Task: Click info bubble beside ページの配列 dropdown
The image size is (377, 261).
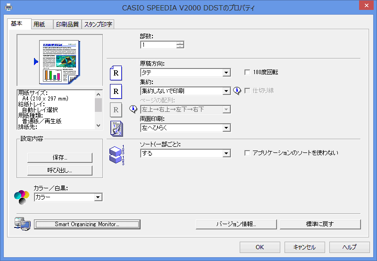Action: pos(133,109)
